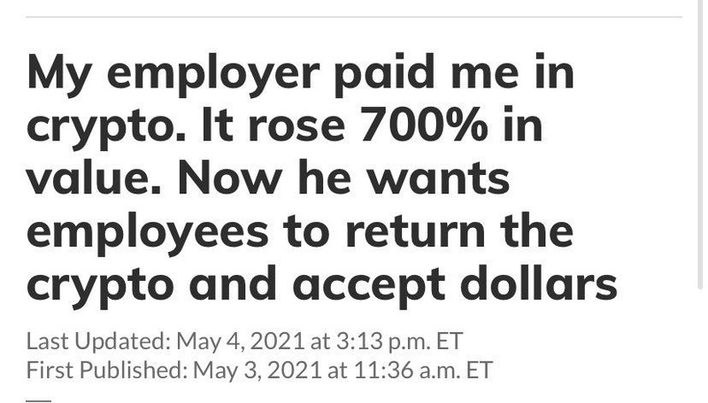Click the short dash below the dates

point(38,400)
